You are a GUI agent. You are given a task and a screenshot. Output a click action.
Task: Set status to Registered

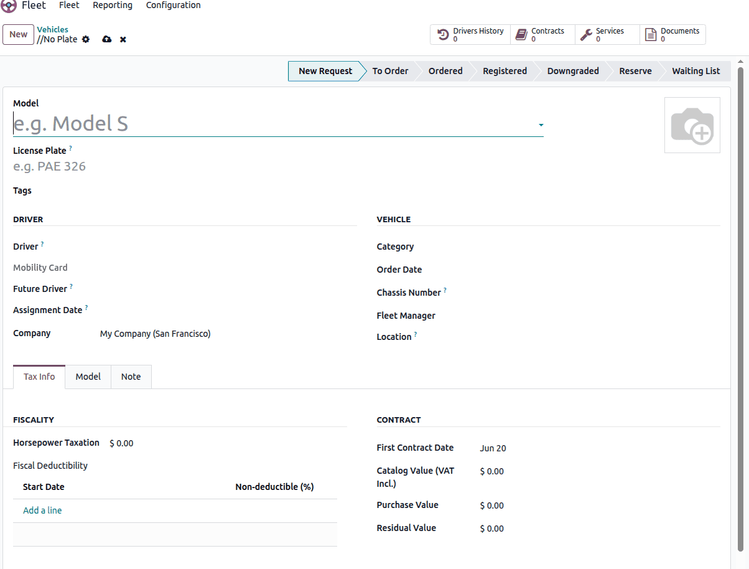[x=505, y=71]
